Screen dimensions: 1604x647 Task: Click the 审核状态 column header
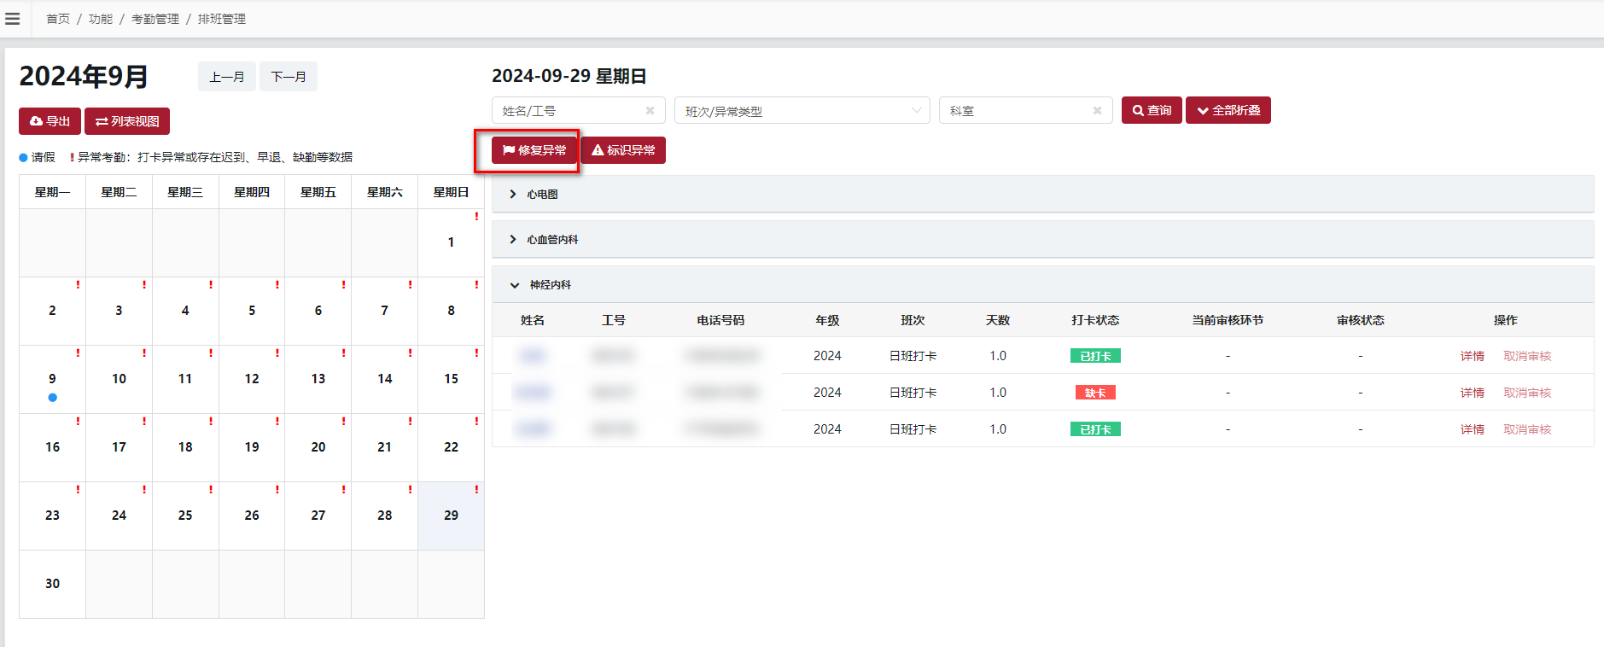pyautogui.click(x=1361, y=320)
